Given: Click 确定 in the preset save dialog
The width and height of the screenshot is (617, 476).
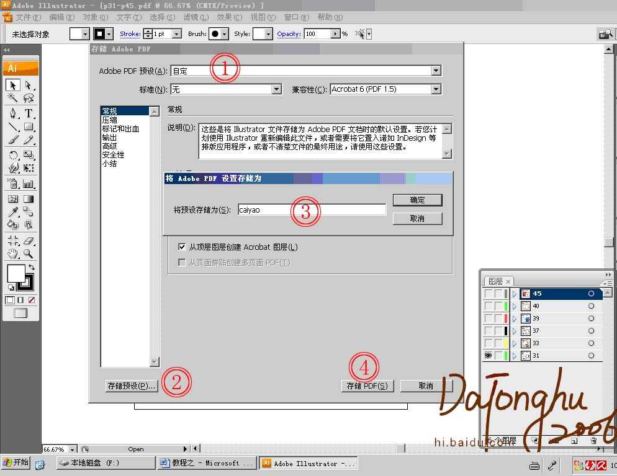Looking at the screenshot, I should click(418, 200).
